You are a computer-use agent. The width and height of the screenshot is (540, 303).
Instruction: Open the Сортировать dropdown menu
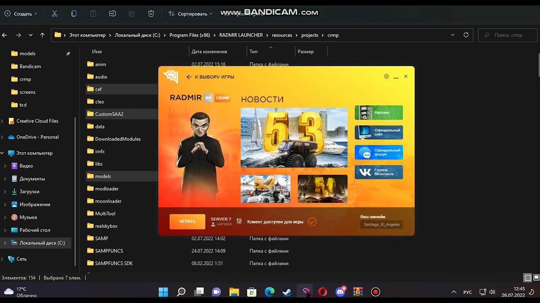coord(190,13)
